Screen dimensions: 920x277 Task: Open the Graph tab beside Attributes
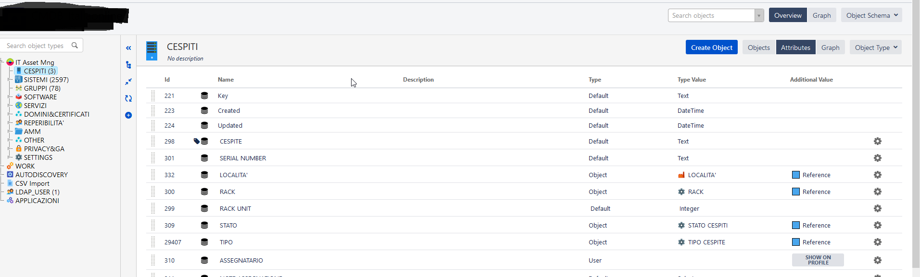tap(830, 48)
